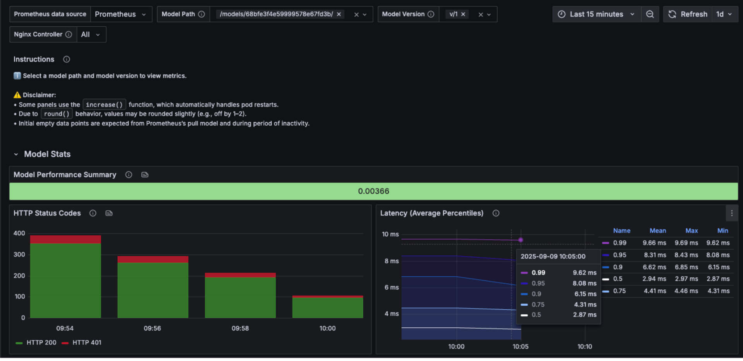Click the Model Performance Summary info icon
This screenshot has width=743, height=361.
tap(129, 175)
